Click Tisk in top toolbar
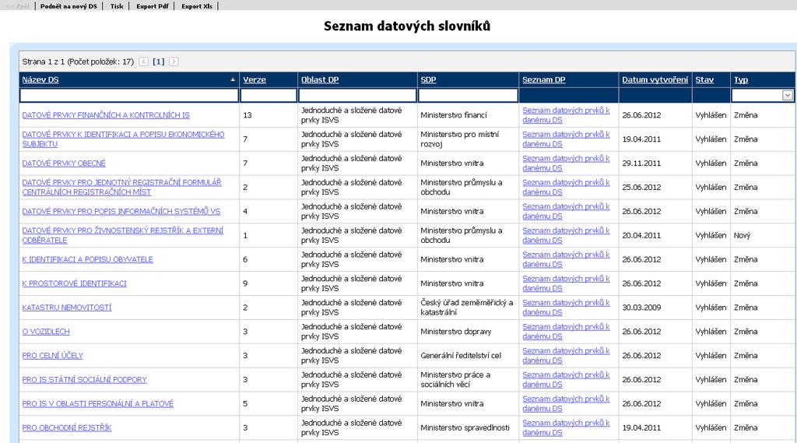797x443 pixels. point(117,6)
